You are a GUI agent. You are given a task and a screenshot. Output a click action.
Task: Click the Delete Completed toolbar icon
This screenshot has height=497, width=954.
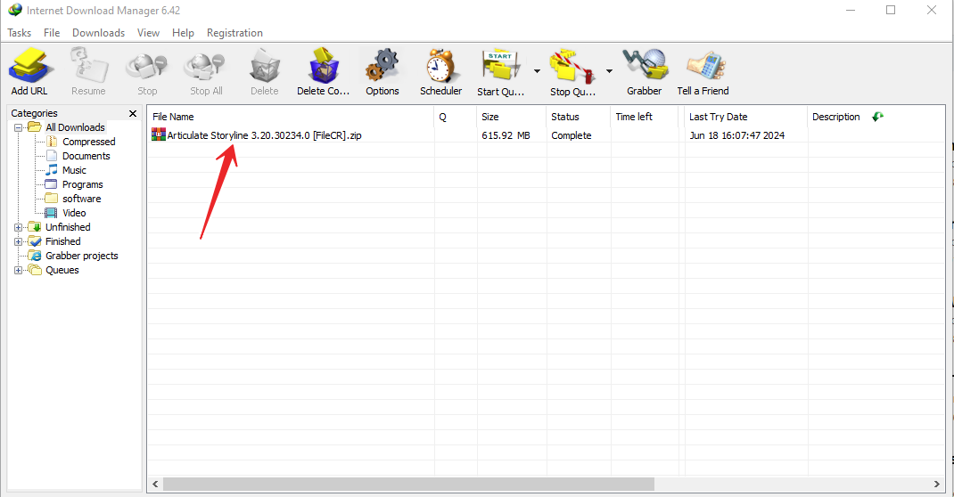[x=324, y=66]
